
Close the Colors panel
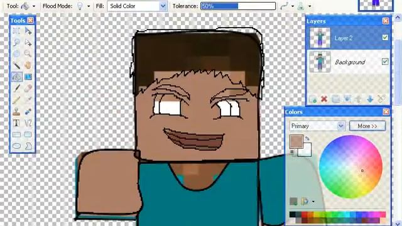click(386, 112)
